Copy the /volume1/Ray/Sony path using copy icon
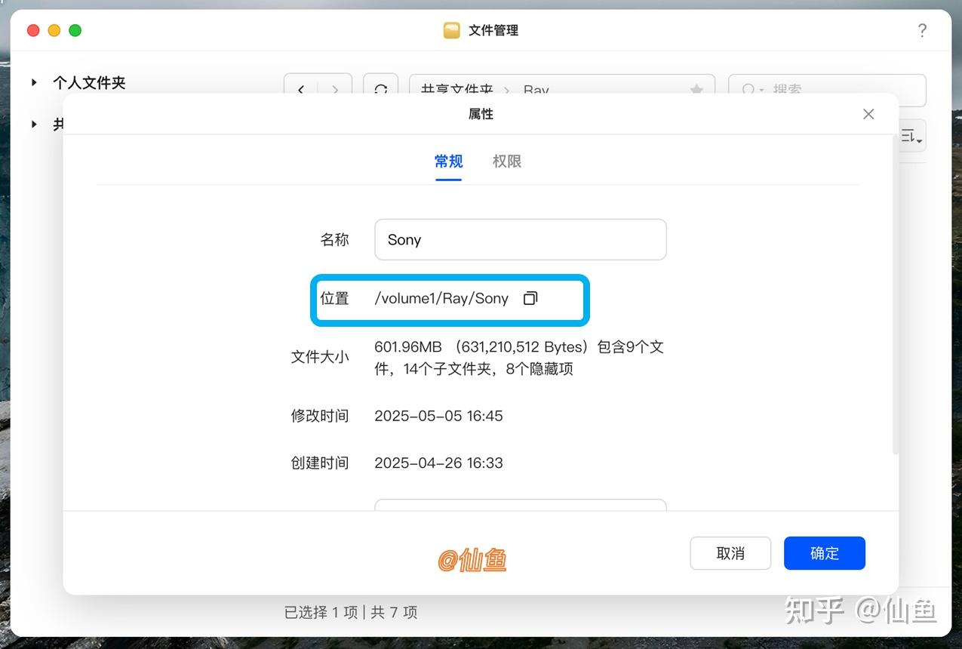The image size is (962, 649). point(530,298)
